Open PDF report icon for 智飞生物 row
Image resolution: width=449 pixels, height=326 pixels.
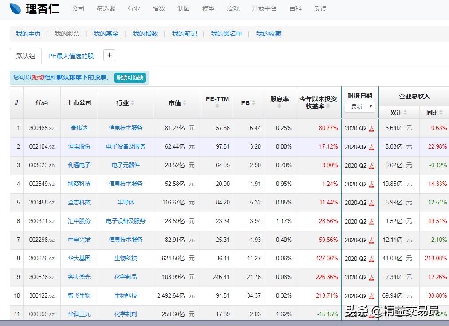click(371, 296)
